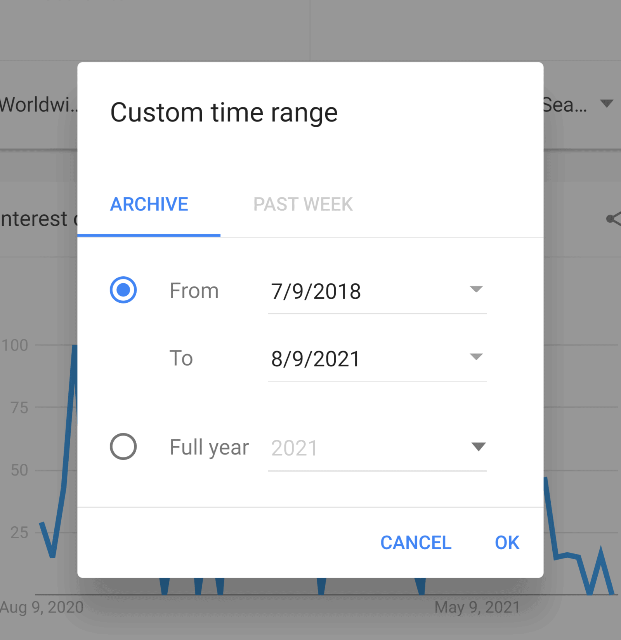Open the 7/9/2018 start date picker
Viewport: 621px width, 640px height.
316,291
